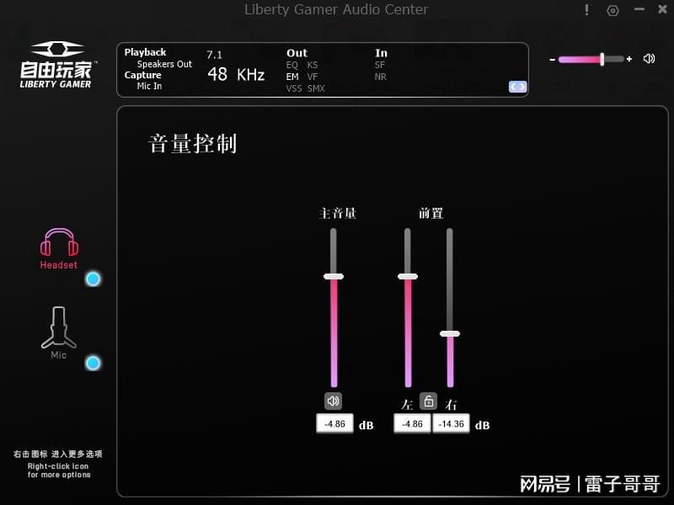Click the front right channel slider handle
This screenshot has width=674, height=505.
450,333
